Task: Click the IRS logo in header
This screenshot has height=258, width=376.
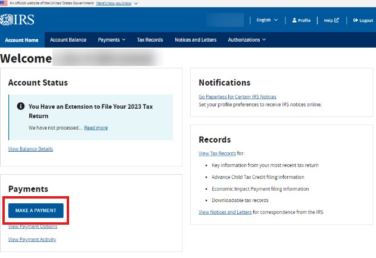Action: (x=17, y=20)
